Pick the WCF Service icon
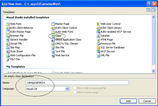Viewport: 158px width, 106px height. 98,51
